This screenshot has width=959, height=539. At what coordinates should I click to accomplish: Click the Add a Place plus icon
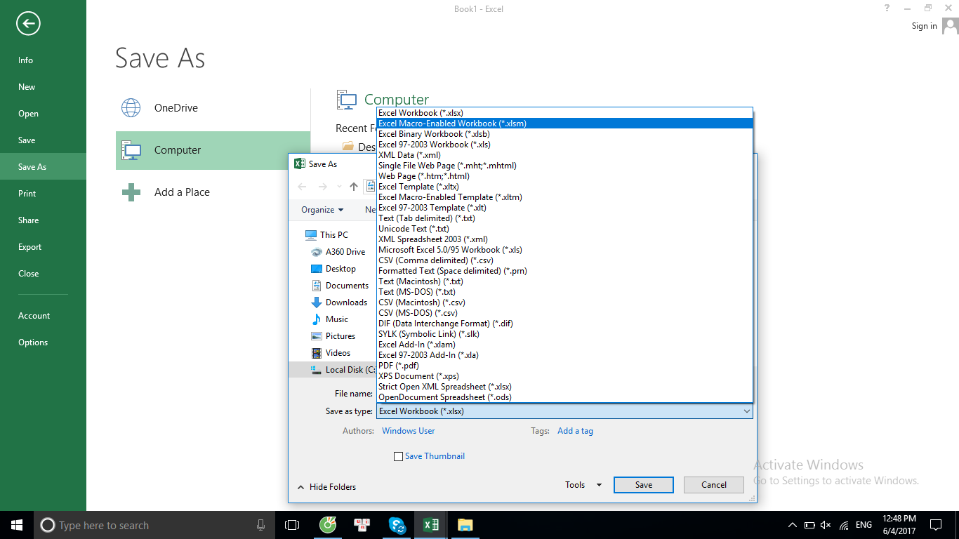tap(131, 192)
